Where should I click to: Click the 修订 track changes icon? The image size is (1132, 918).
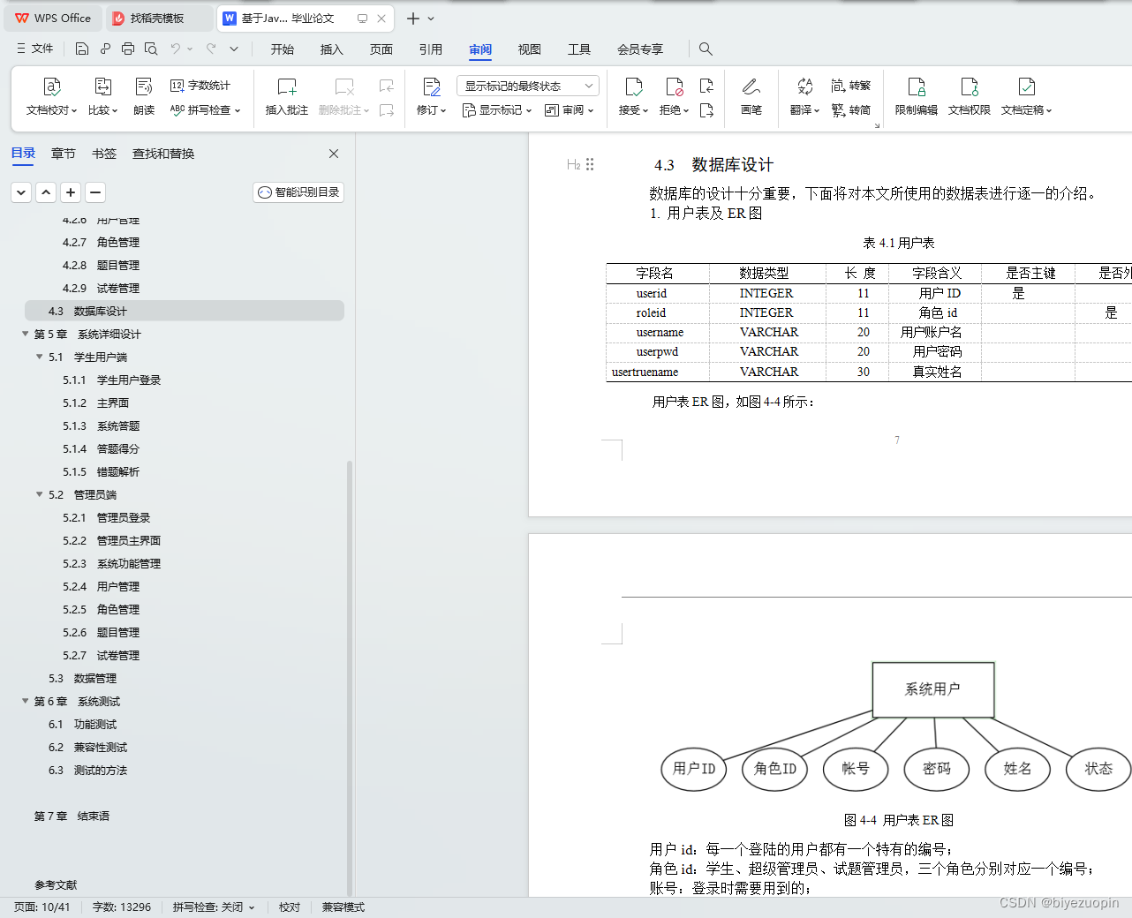(432, 87)
